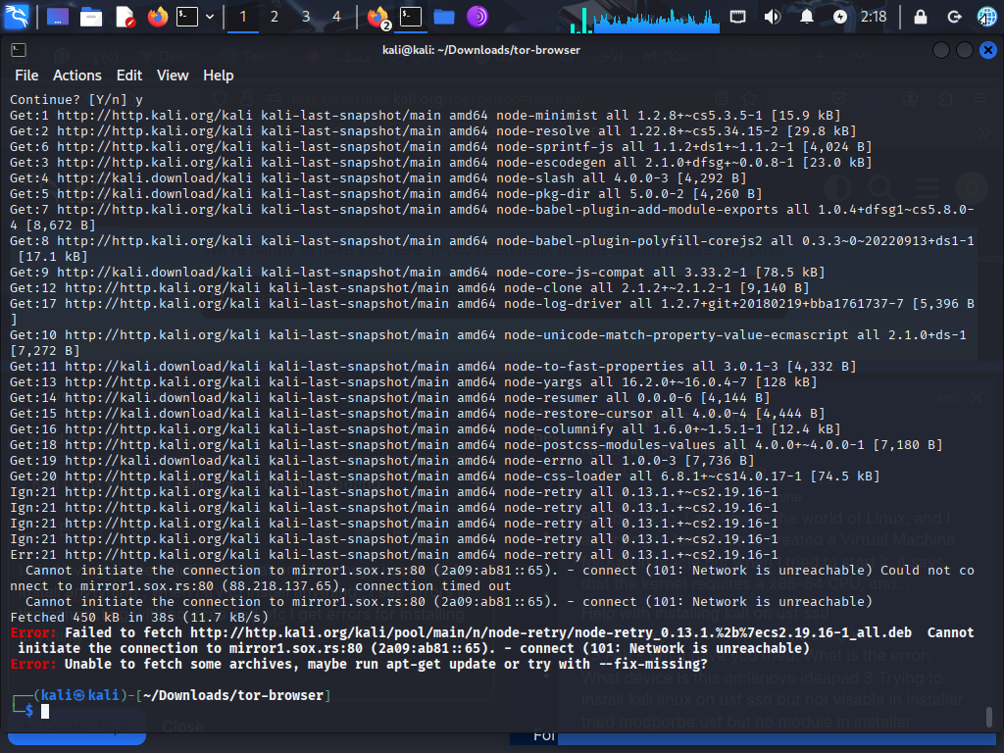
Task: Open the file manager launcher in panel
Action: [91, 16]
